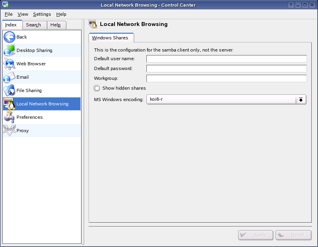Viewport: 318px width, 247px height.
Task: Click the Back arrow icon
Action: pyautogui.click(x=9, y=37)
